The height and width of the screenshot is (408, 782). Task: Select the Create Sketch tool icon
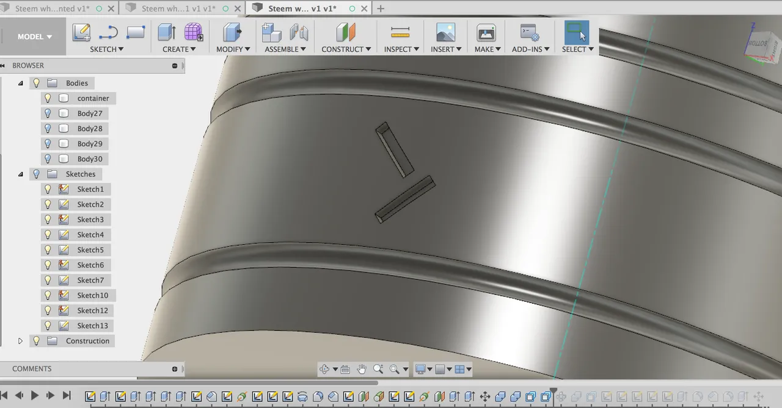coord(81,32)
